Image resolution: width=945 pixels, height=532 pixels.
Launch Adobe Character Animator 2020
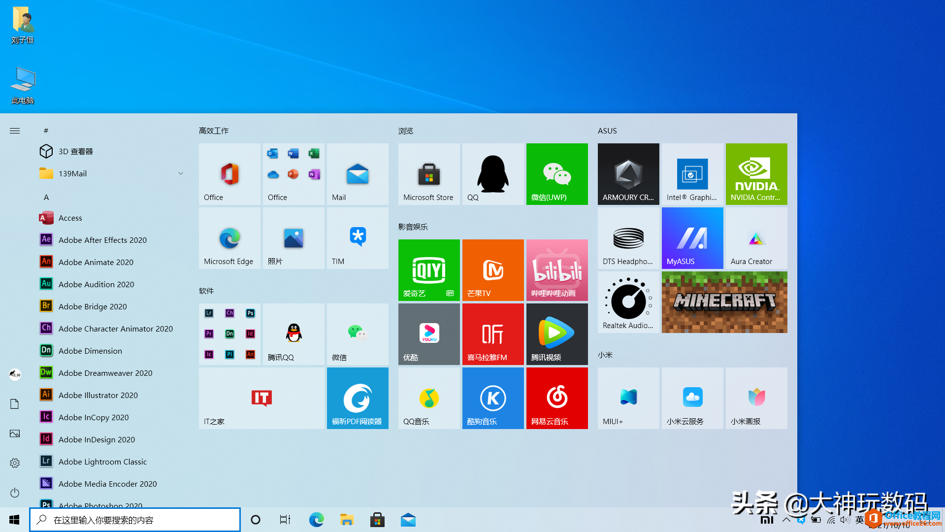112,329
